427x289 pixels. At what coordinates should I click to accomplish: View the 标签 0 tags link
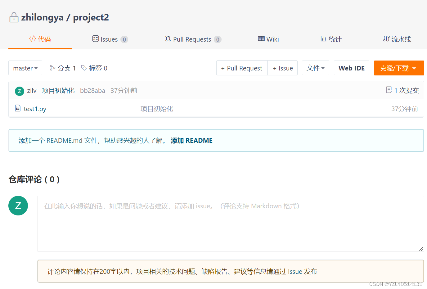(x=94, y=68)
